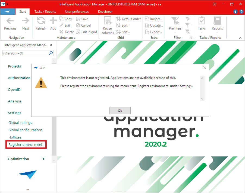This screenshot has width=245, height=193.
Task: Open the Prefilters funnel icon
Action: tap(175, 21)
